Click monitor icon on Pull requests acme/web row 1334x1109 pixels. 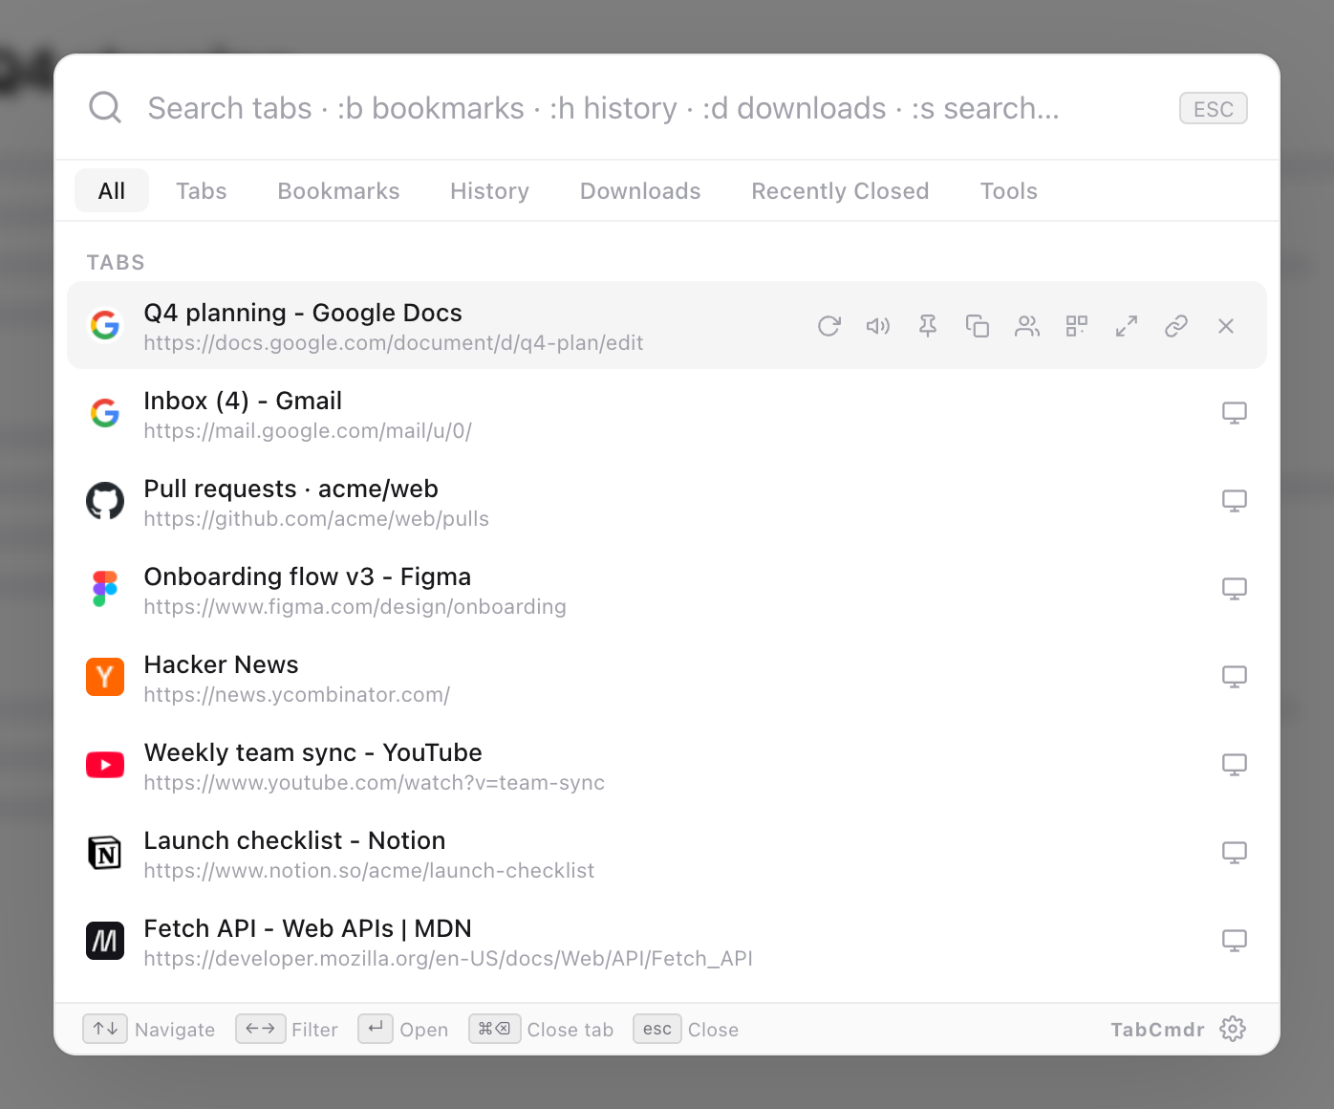click(1235, 501)
